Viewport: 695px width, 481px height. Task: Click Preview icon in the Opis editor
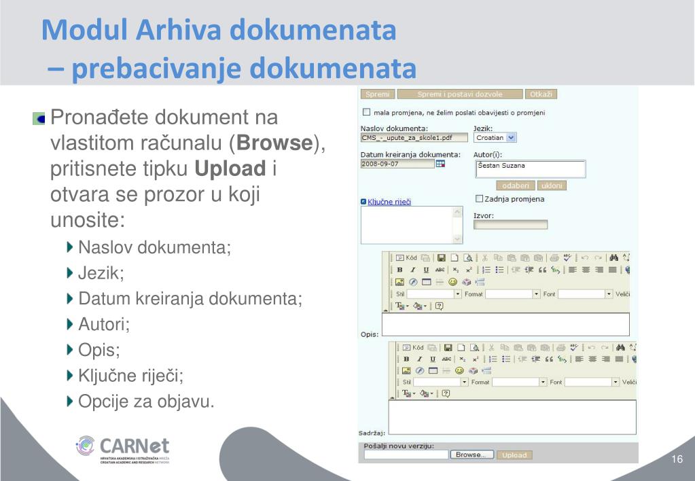pyautogui.click(x=467, y=257)
